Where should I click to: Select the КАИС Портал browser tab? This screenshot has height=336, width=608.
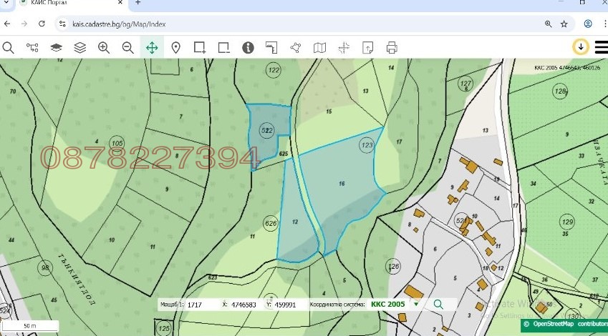(50, 4)
